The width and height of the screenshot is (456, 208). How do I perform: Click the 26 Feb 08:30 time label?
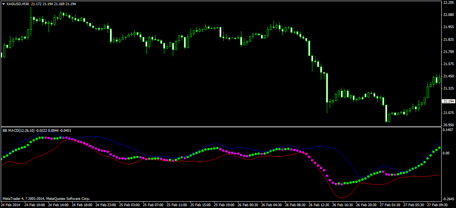coord(295,205)
